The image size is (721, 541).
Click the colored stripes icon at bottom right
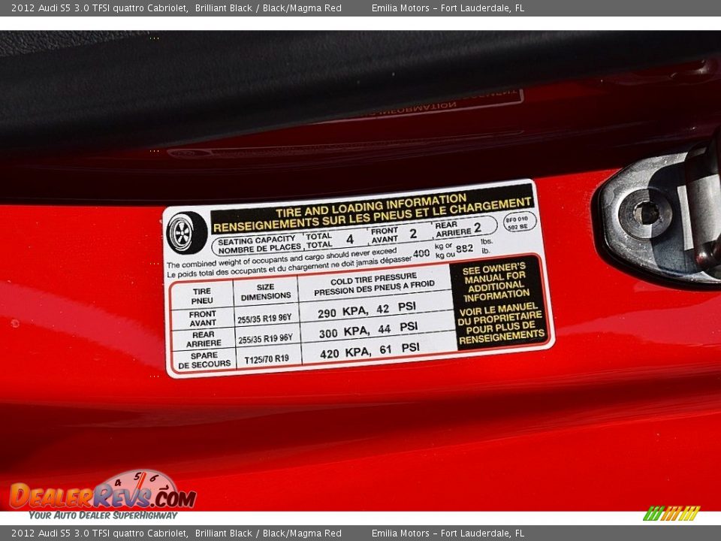[671, 513]
